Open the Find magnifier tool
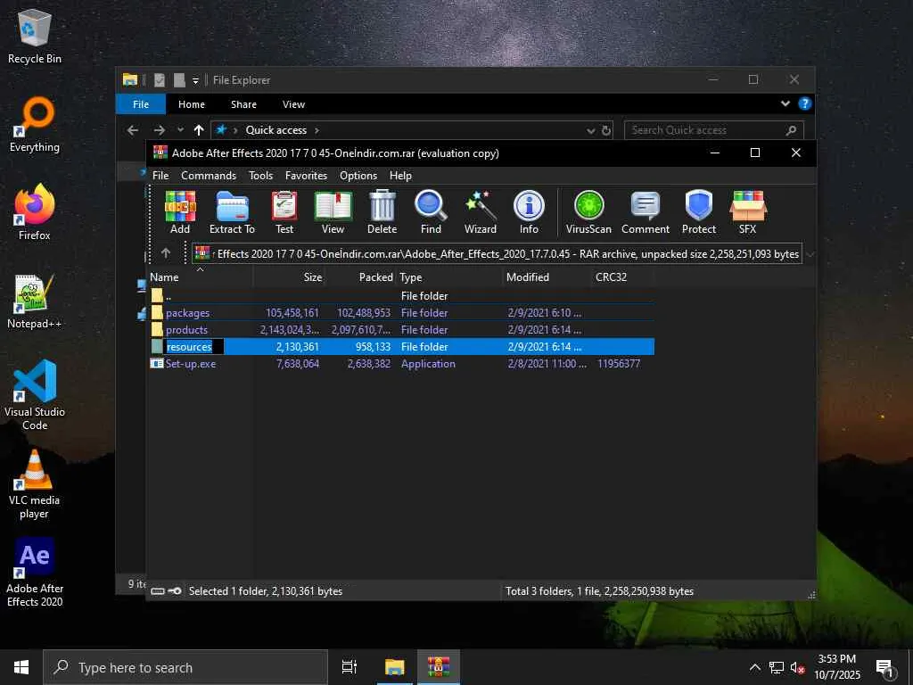The height and width of the screenshot is (685, 913). tap(431, 212)
